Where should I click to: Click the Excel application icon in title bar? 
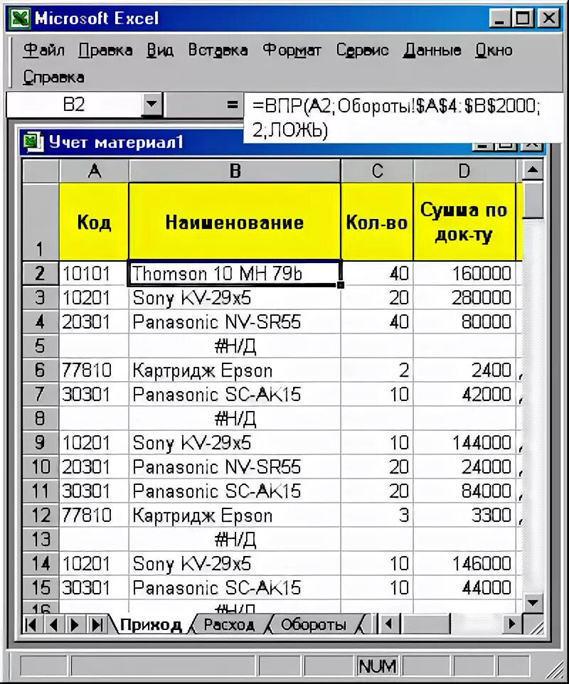coord(20,18)
